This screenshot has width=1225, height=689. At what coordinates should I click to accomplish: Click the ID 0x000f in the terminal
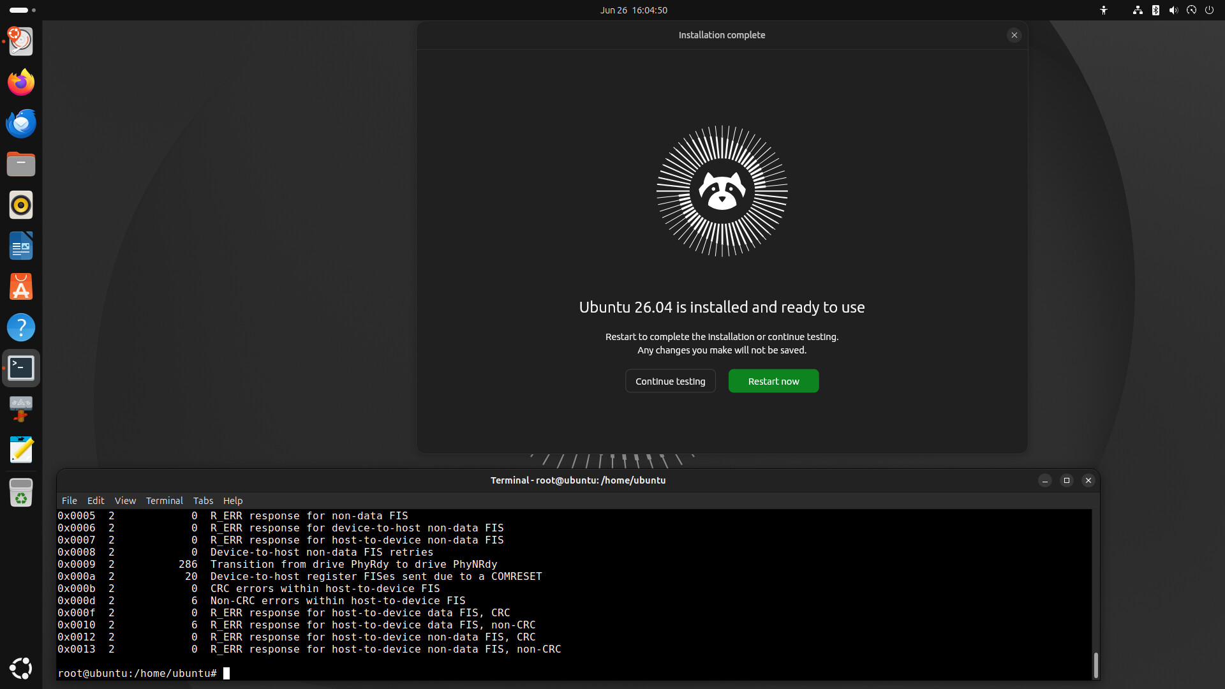click(77, 613)
